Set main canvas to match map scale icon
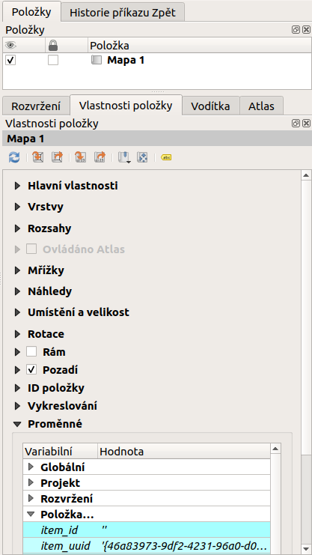This screenshot has height=555, width=312. point(100,157)
